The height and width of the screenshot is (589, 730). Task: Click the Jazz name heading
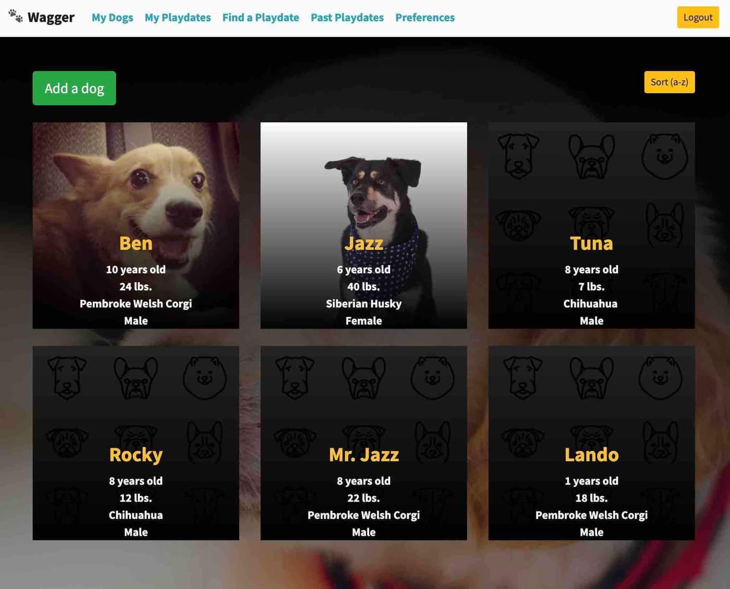tap(364, 243)
